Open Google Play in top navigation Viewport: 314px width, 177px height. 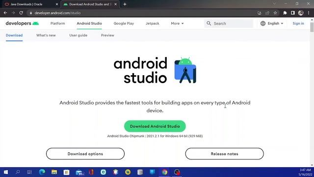click(x=124, y=23)
